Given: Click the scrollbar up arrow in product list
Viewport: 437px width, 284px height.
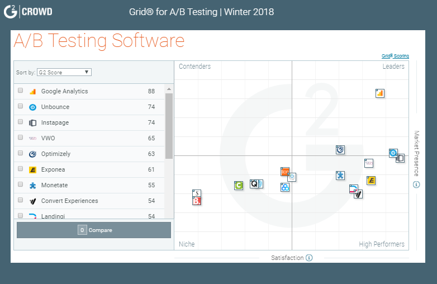Looking at the screenshot, I should [169, 89].
